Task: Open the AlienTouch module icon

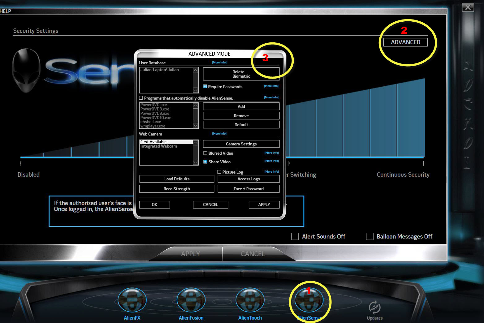Action: tap(250, 300)
